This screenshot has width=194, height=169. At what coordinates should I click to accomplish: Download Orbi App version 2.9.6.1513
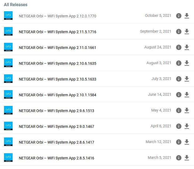click(x=187, y=110)
